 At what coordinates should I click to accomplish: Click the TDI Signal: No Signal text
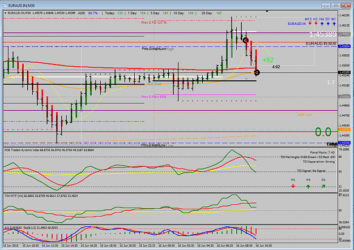click(312, 171)
